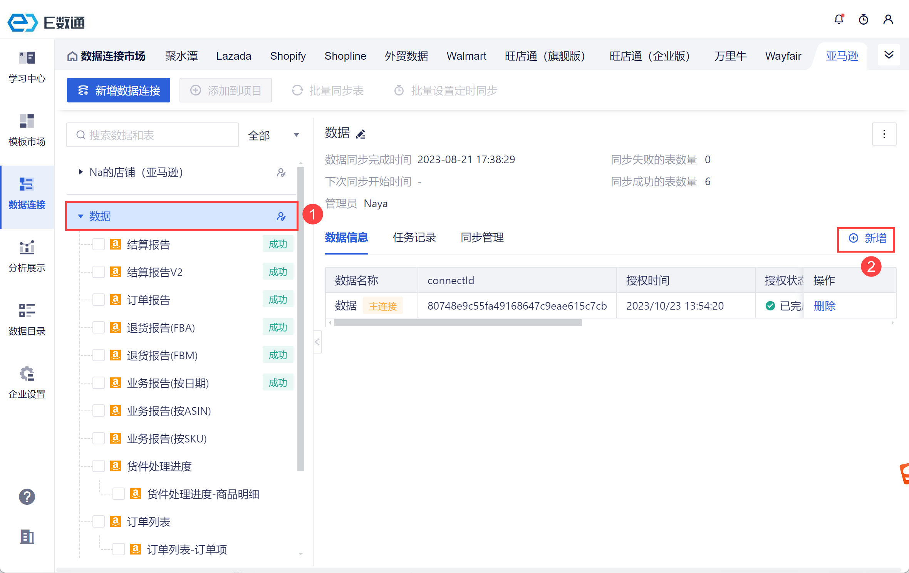Check the 结算报告 checkbox
Image resolution: width=909 pixels, height=573 pixels.
99,245
